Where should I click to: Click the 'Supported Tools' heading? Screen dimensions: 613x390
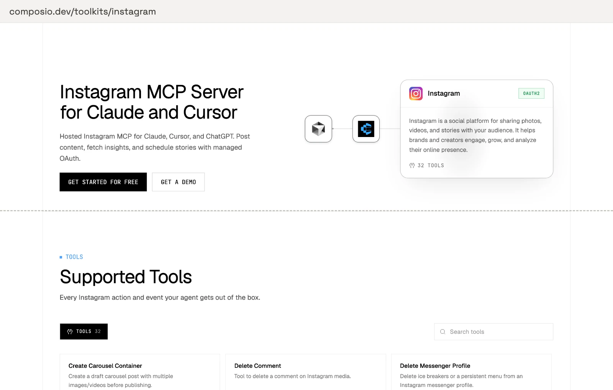[x=126, y=277]
